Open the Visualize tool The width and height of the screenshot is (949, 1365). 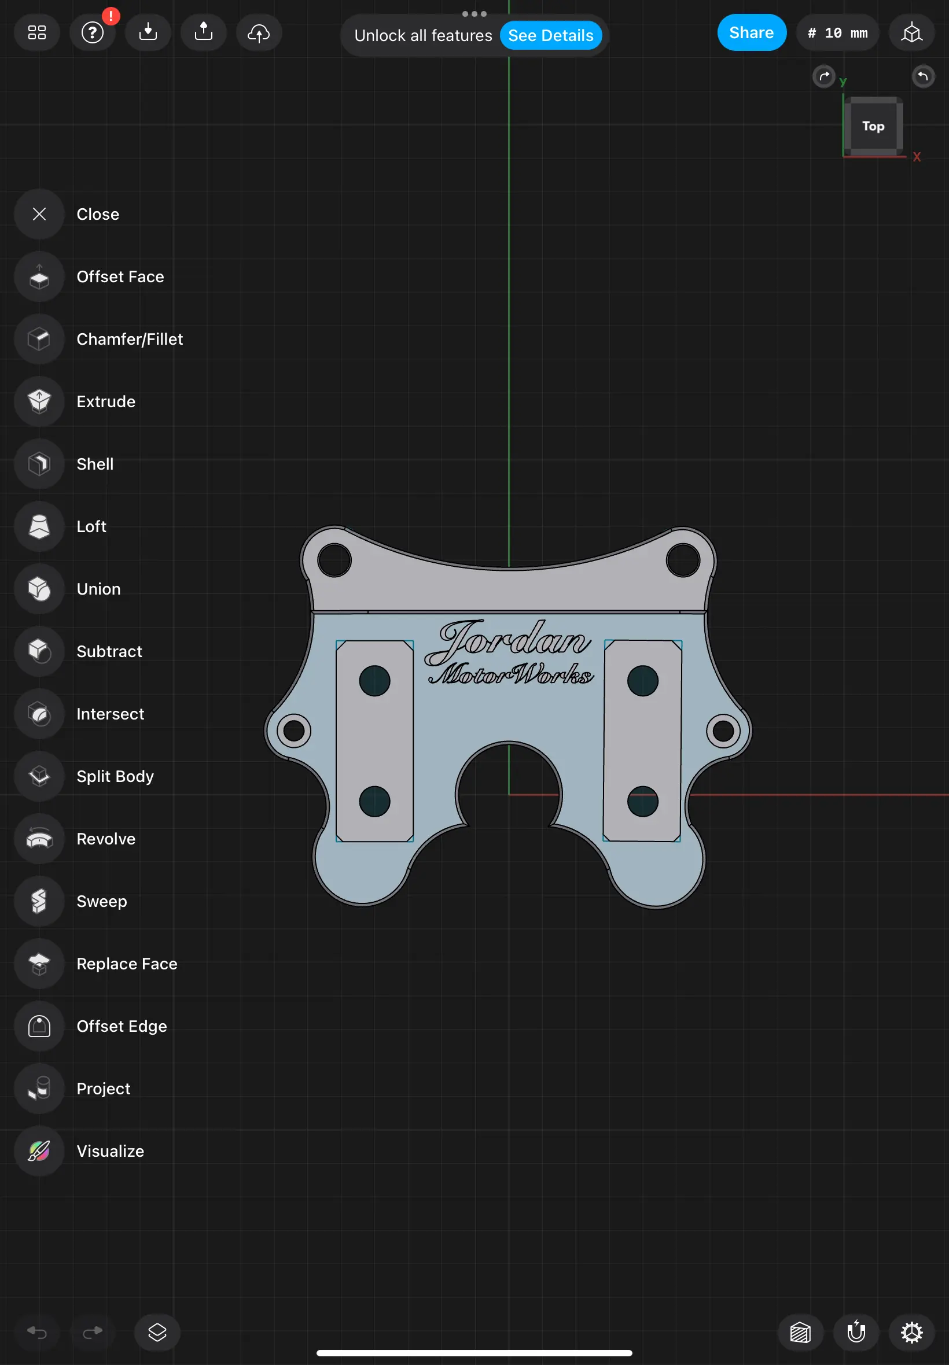click(x=38, y=1151)
